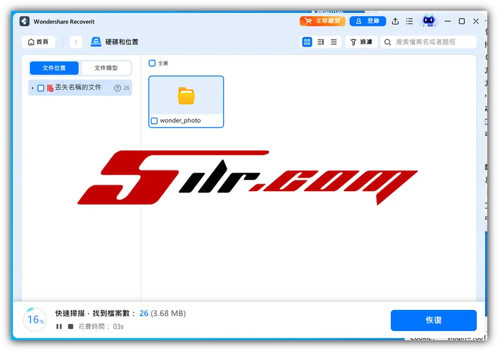This screenshot has height=351, width=498.
Task: Switch to plain list view
Action: (334, 42)
